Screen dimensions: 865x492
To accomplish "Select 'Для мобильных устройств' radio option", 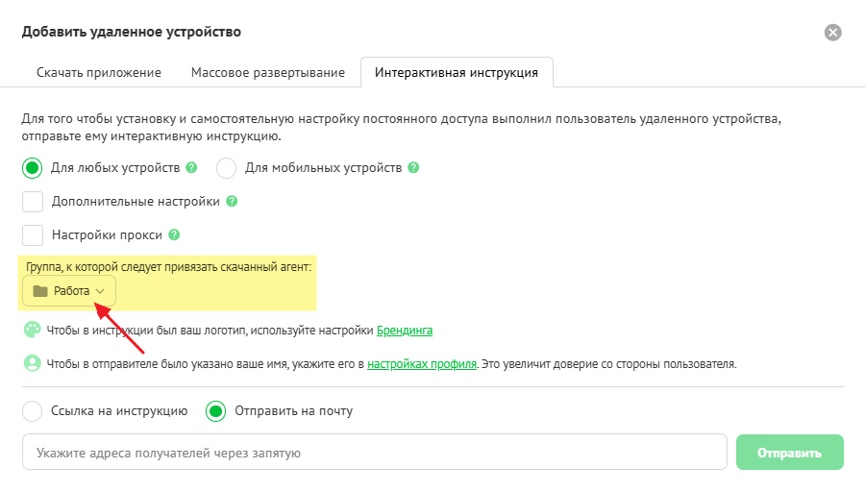I will (x=226, y=168).
